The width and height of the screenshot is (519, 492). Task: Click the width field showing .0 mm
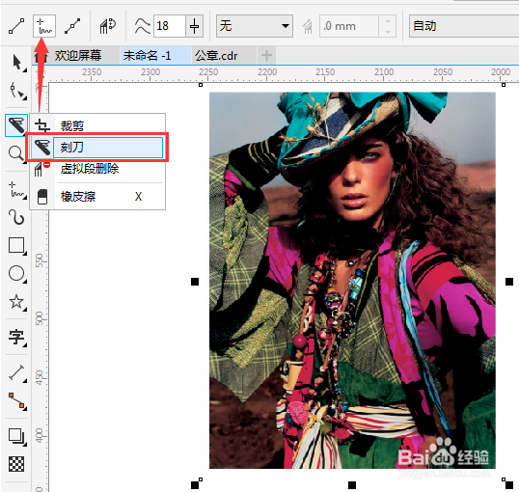click(349, 26)
